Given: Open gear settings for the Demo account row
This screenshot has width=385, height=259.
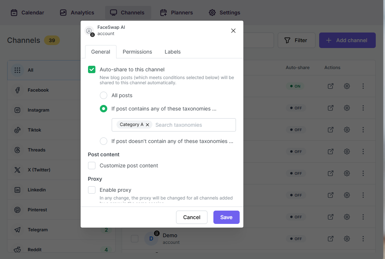Looking at the screenshot, I should coord(347,239).
